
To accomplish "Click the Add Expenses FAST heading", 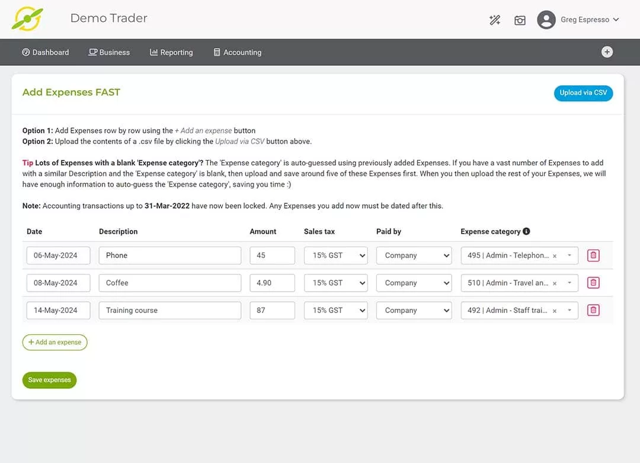I will pyautogui.click(x=72, y=92).
